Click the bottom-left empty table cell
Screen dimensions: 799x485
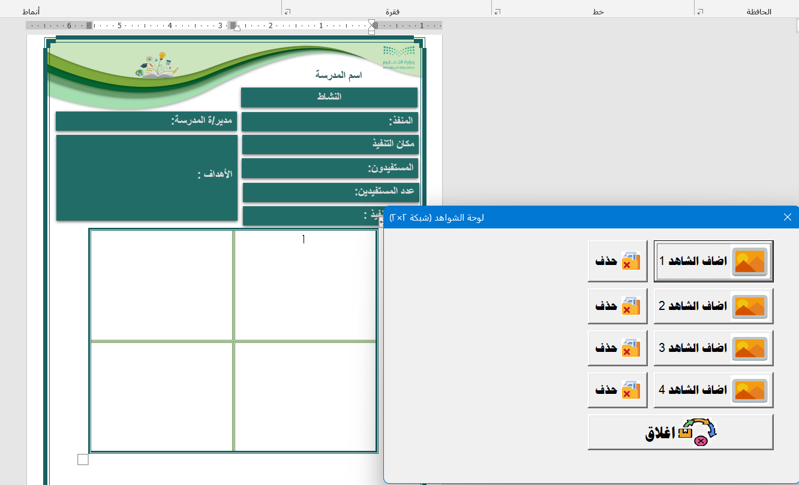pos(161,396)
